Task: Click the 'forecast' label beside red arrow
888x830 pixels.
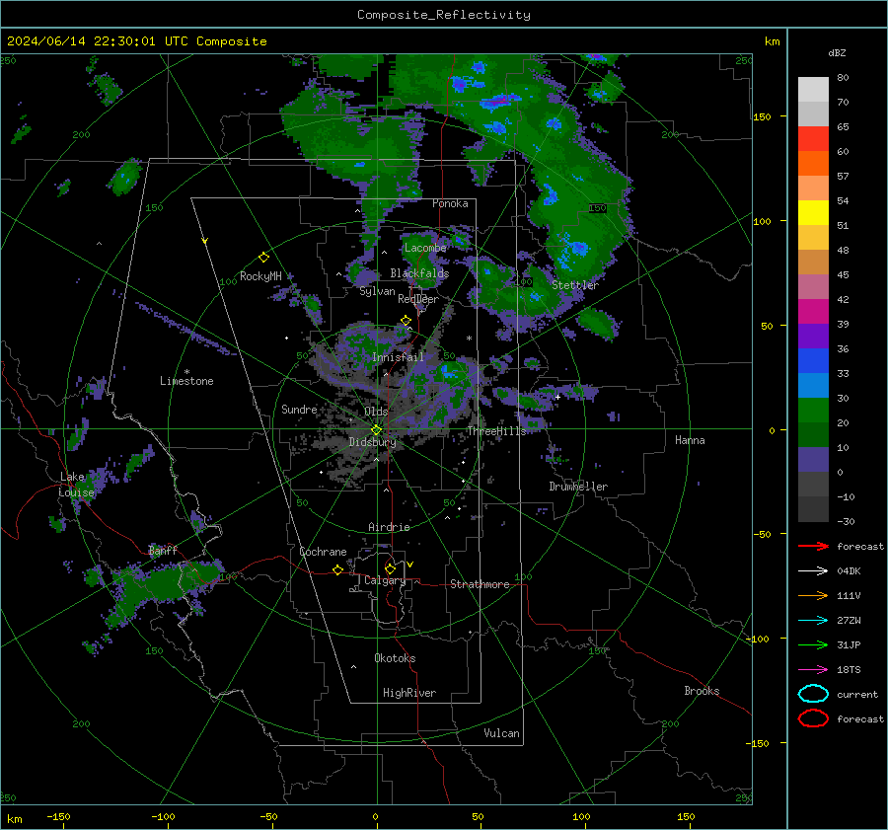Action: click(860, 546)
